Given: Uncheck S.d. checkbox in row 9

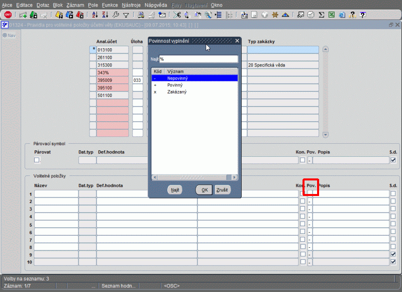Looking at the screenshot, I should (393, 254).
